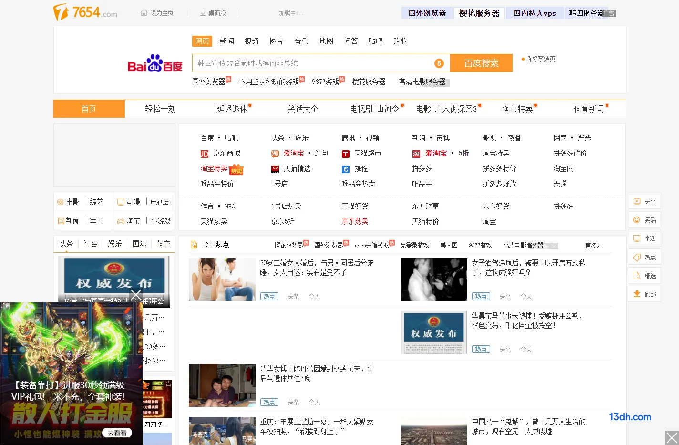
Task: Open the 京东热卖 red link
Action: 355,221
